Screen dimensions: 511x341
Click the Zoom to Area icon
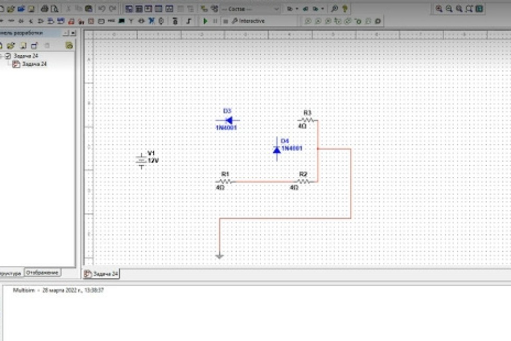click(x=459, y=9)
